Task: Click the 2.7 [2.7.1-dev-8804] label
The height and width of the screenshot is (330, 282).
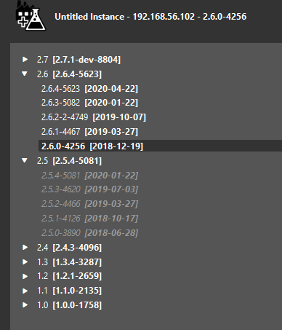Action: [78, 60]
